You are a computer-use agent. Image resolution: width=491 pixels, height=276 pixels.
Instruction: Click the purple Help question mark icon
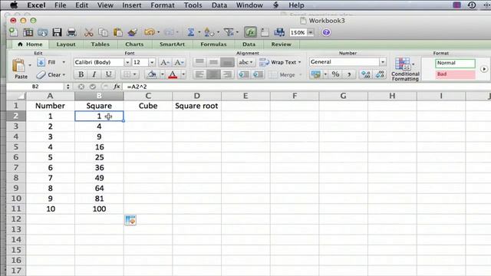326,32
